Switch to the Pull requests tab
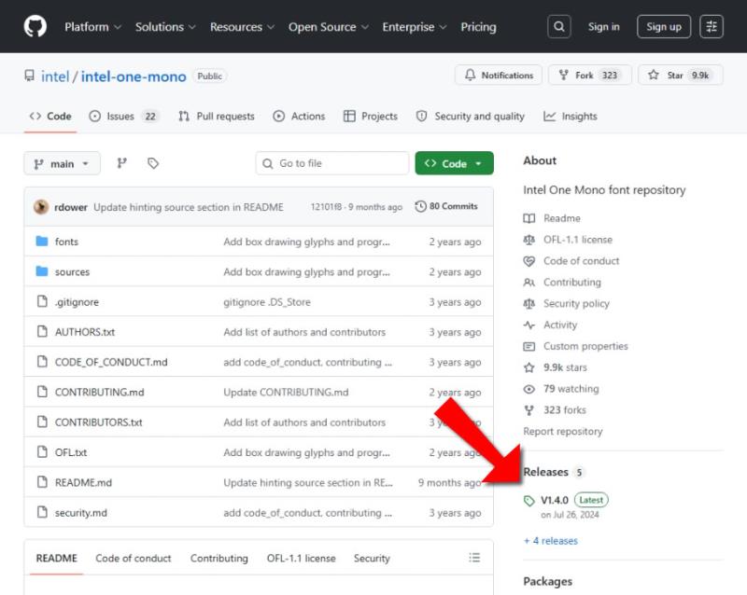The height and width of the screenshot is (595, 747). 217,117
